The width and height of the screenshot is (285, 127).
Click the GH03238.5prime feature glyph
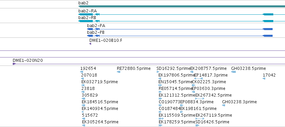pos(233,72)
